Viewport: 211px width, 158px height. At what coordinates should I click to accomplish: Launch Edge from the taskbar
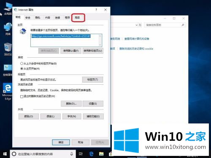coord(91,154)
